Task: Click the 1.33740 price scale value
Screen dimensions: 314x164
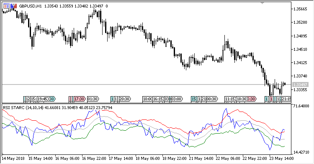Action: (x=300, y=76)
